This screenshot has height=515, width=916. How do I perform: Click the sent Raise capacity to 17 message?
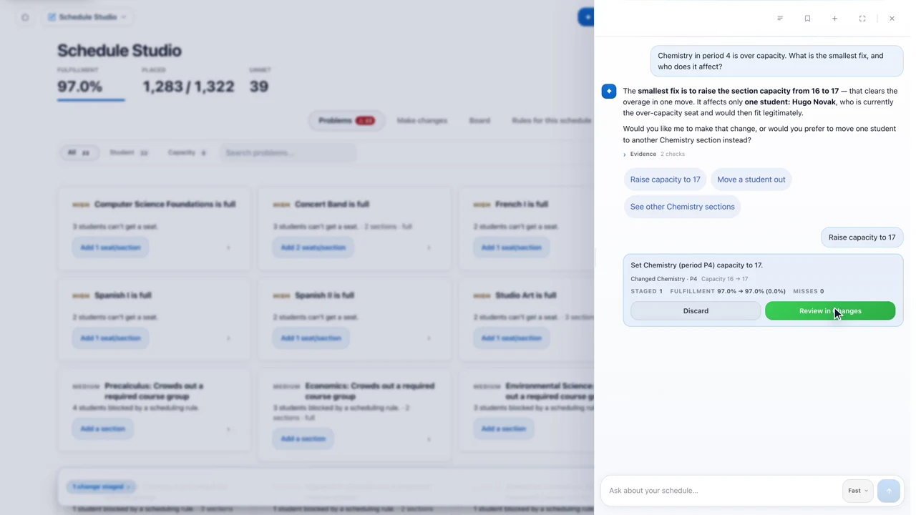tap(862, 237)
